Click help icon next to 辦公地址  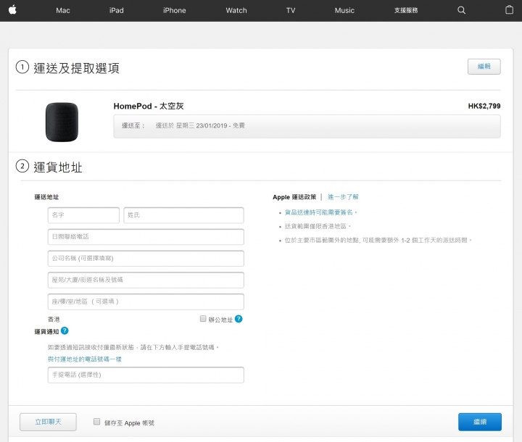[239, 319]
